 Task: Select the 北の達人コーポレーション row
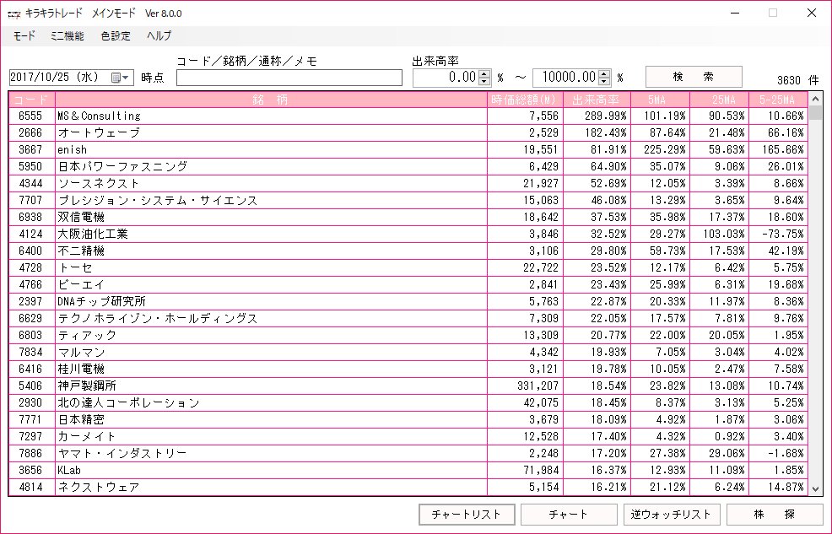(408, 403)
